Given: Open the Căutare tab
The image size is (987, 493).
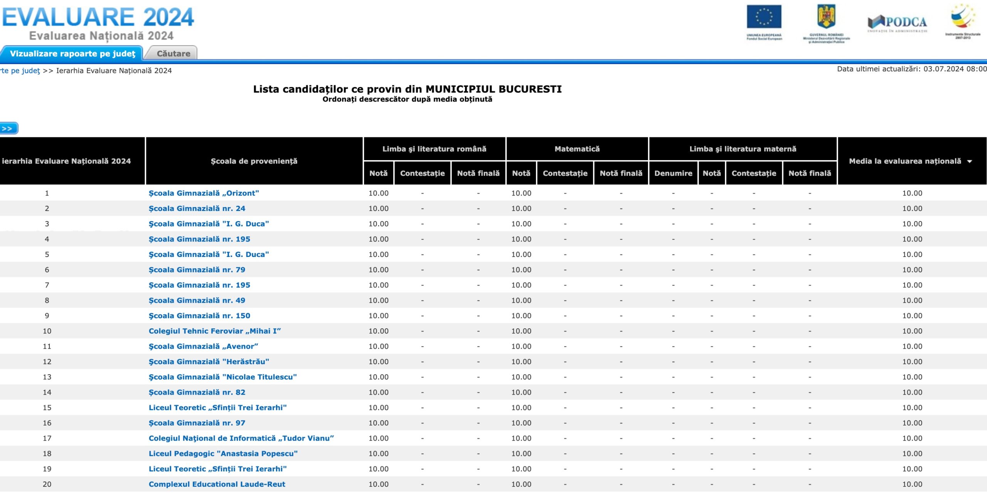Looking at the screenshot, I should coord(173,54).
